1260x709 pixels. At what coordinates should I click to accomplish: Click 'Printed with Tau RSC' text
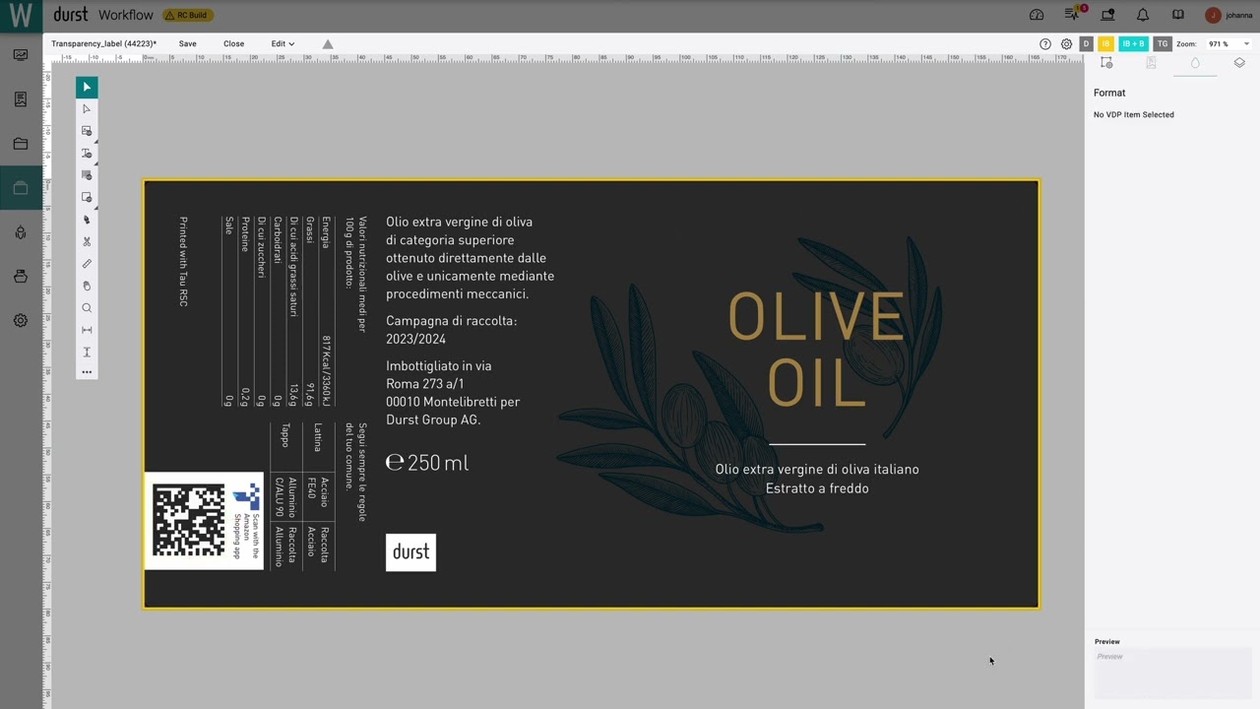click(x=183, y=262)
